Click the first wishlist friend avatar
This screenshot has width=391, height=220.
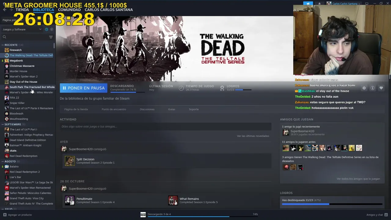pos(286,167)
